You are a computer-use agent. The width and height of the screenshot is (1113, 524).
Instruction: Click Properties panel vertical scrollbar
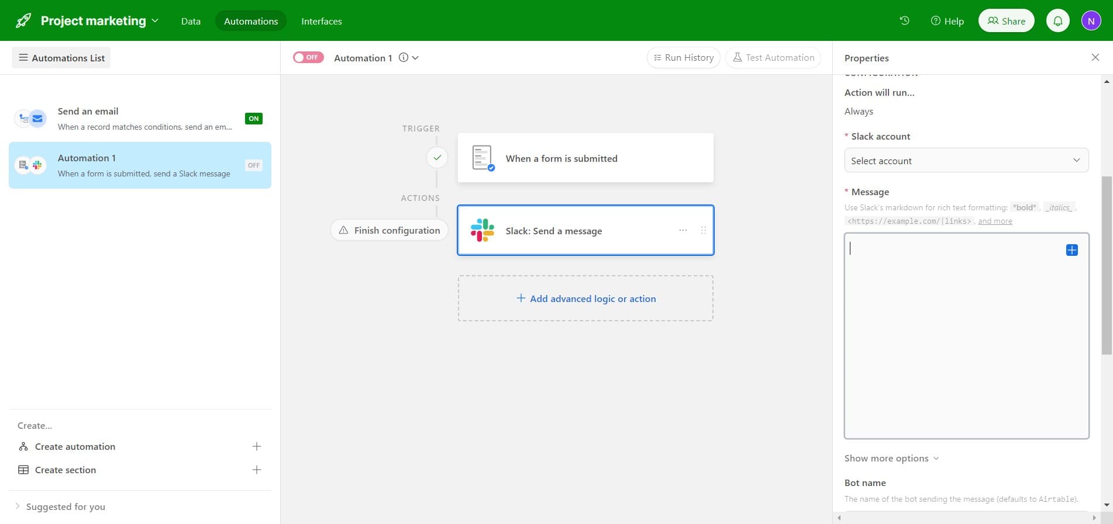(x=1107, y=265)
